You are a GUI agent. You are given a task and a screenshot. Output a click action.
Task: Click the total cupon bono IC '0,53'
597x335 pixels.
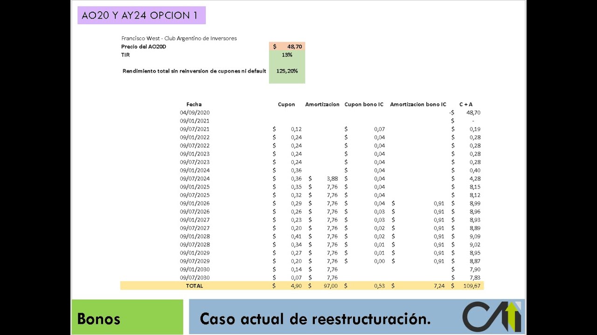coord(379,286)
